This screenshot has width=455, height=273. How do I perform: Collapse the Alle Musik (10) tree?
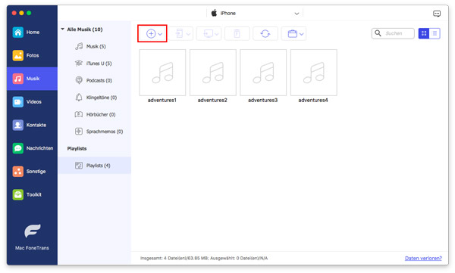[x=62, y=29]
